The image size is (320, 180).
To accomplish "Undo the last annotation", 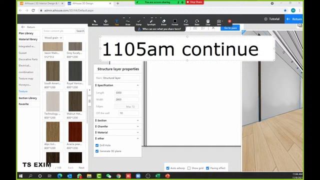I will (186, 22).
